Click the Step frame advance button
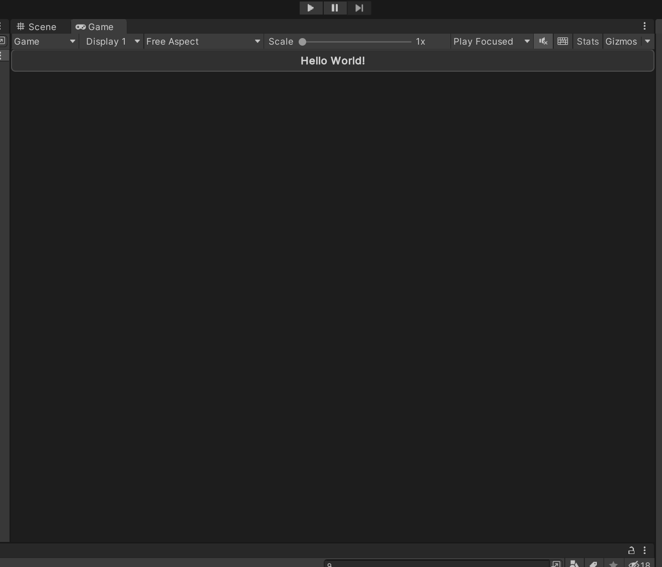 (359, 8)
